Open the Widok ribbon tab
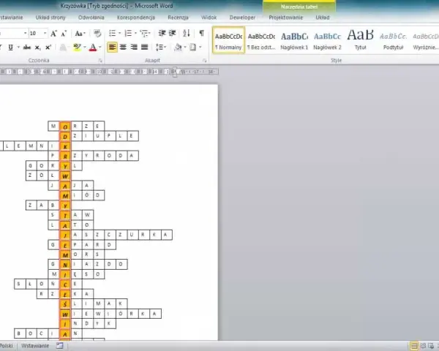This screenshot has height=351, width=439. point(209,18)
